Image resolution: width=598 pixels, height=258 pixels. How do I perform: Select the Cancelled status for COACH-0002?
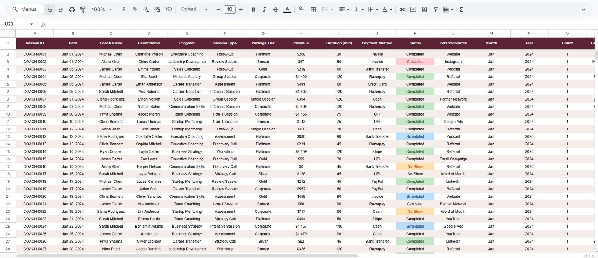415,62
